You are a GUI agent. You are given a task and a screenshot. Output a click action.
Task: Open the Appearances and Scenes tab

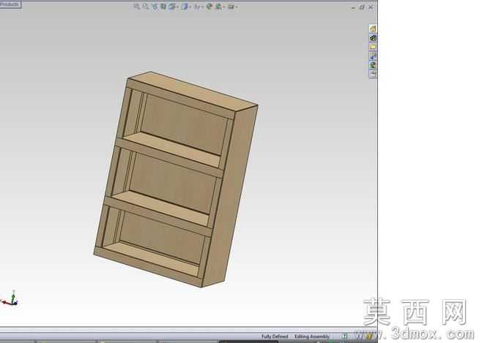(x=373, y=65)
